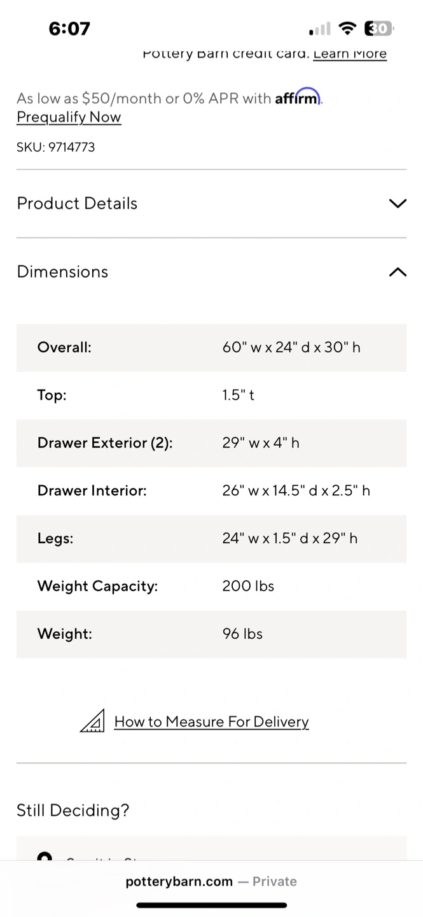Click the ruler triangle measure icon
Screen dimensions: 423x917
(92, 721)
